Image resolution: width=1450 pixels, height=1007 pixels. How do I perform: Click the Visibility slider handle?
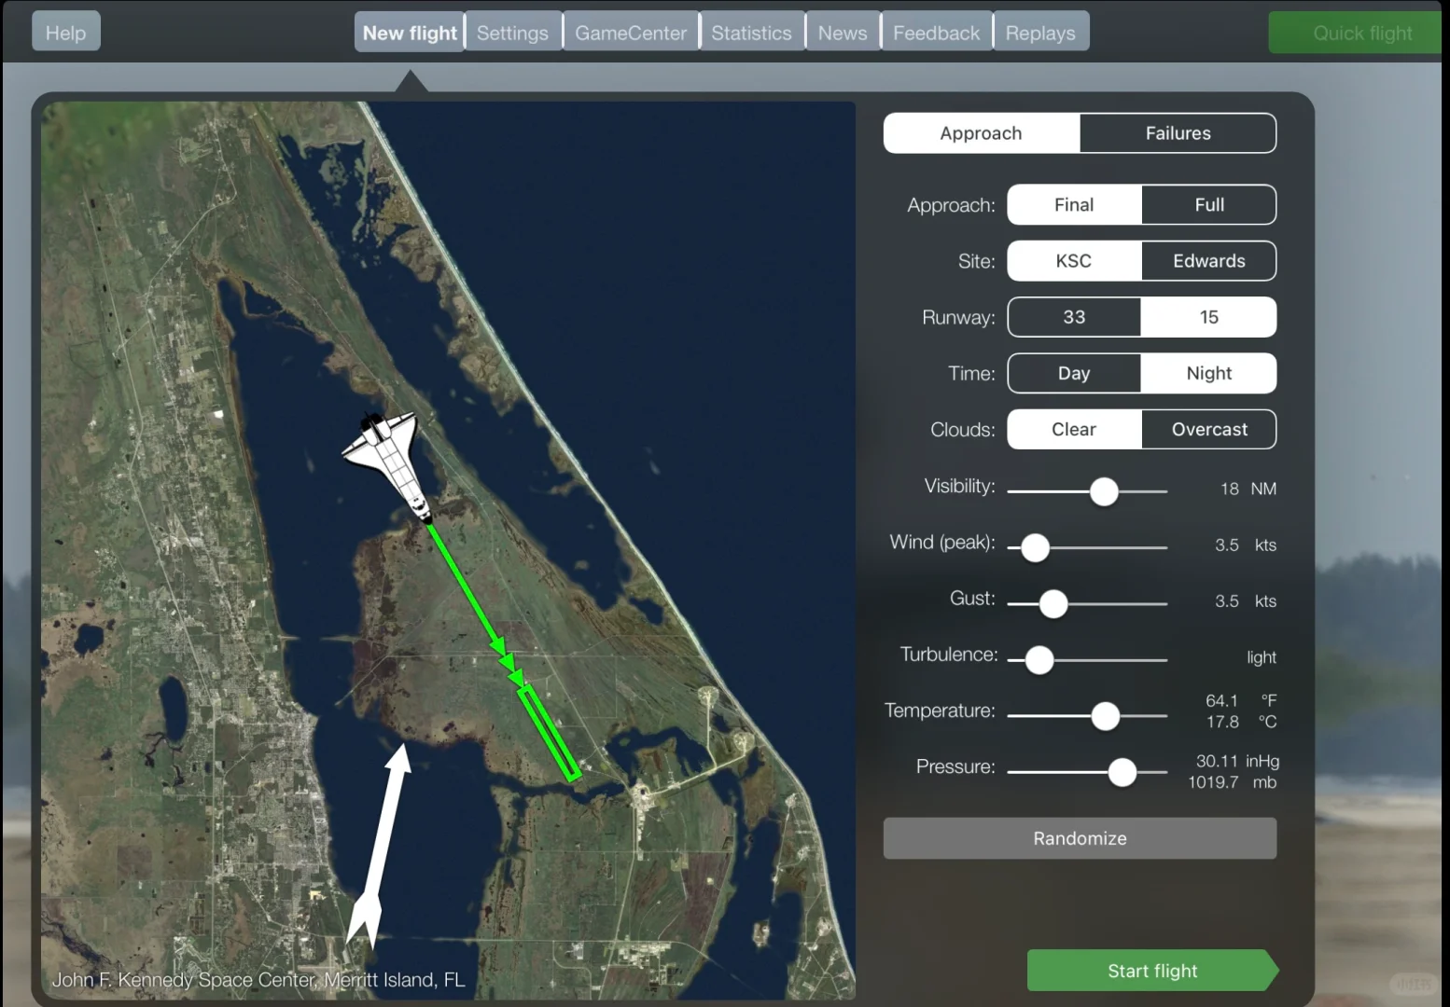pos(1104,491)
